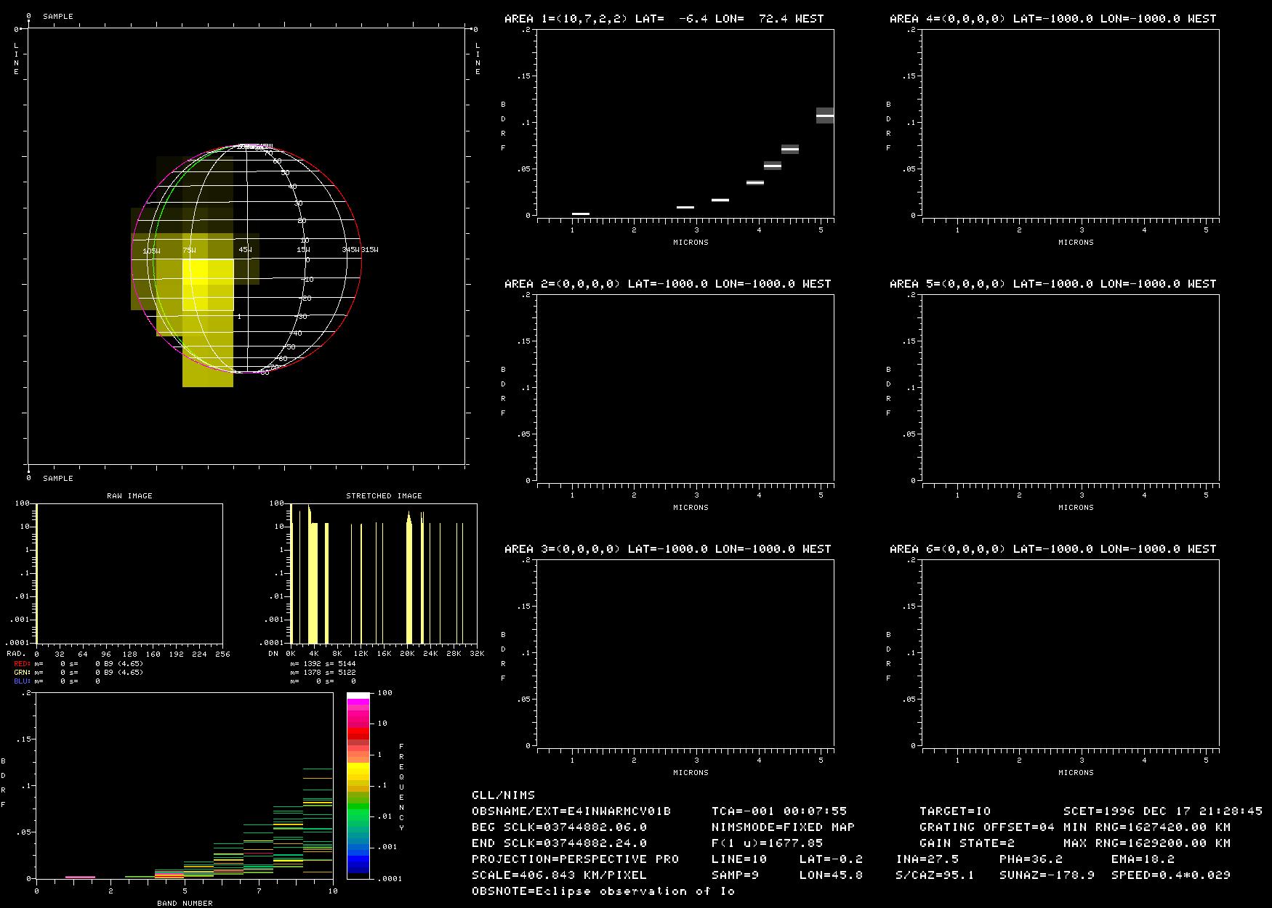Click the AREA 1 data marker near 1 micron
1272x908 pixels.
pyautogui.click(x=580, y=214)
